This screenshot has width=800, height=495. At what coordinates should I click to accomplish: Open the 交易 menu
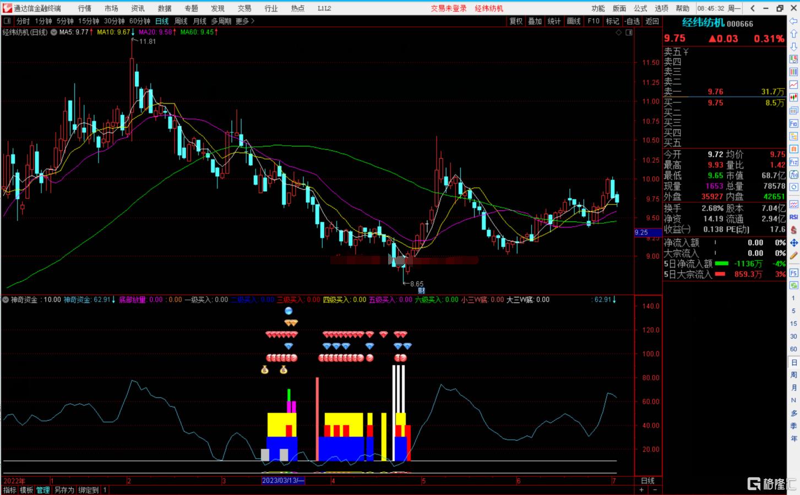(x=244, y=8)
